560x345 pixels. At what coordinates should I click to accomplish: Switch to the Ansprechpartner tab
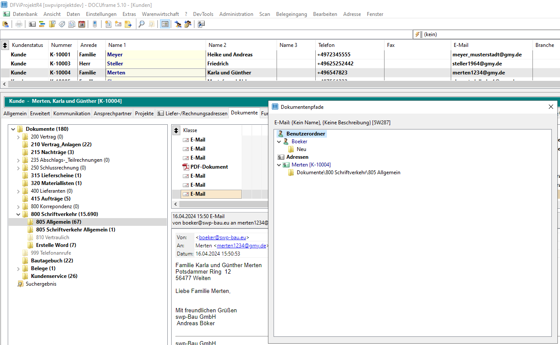tap(113, 114)
